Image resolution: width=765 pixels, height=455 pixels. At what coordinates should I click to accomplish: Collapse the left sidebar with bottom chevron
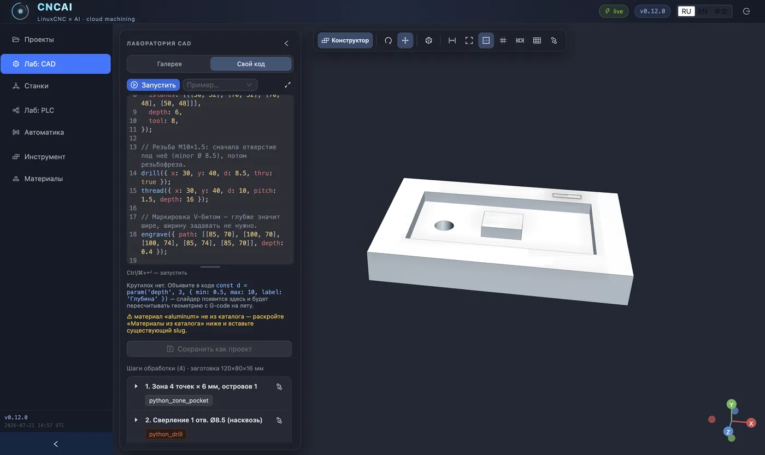pos(56,444)
